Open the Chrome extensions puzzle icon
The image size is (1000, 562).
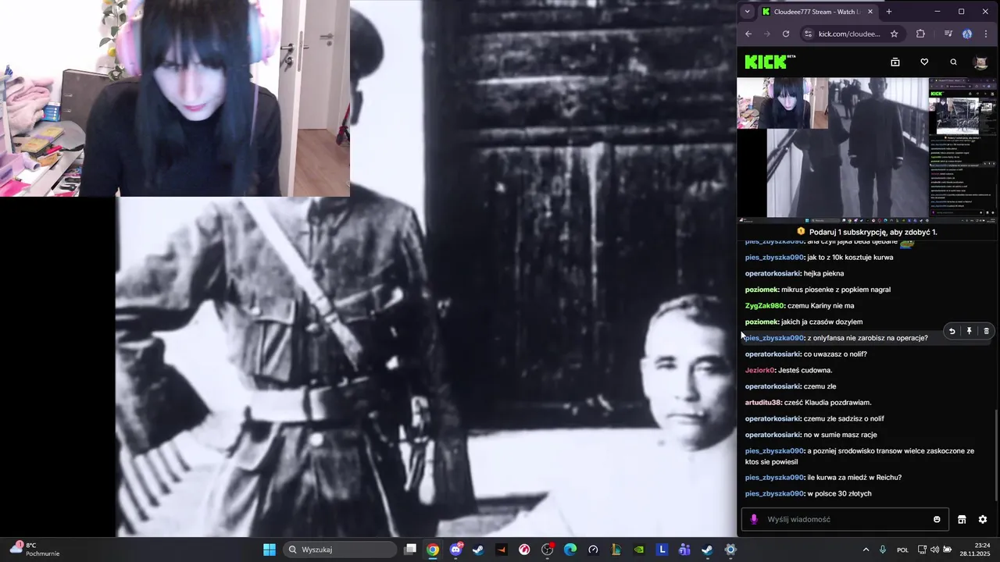click(x=920, y=34)
